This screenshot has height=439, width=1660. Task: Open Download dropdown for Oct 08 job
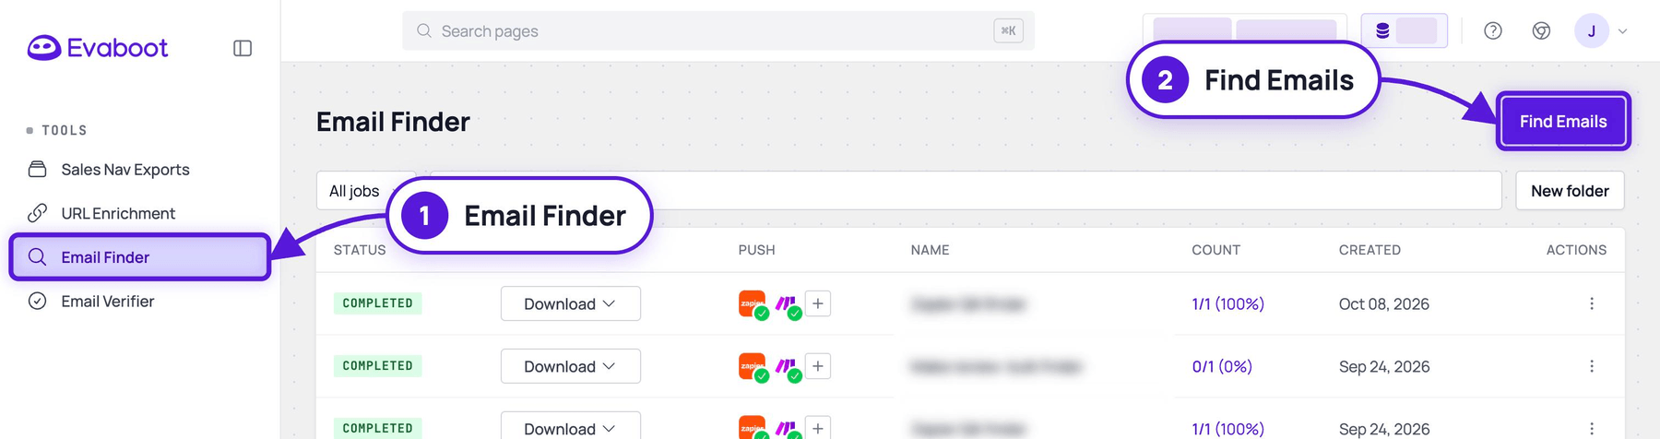(x=570, y=303)
